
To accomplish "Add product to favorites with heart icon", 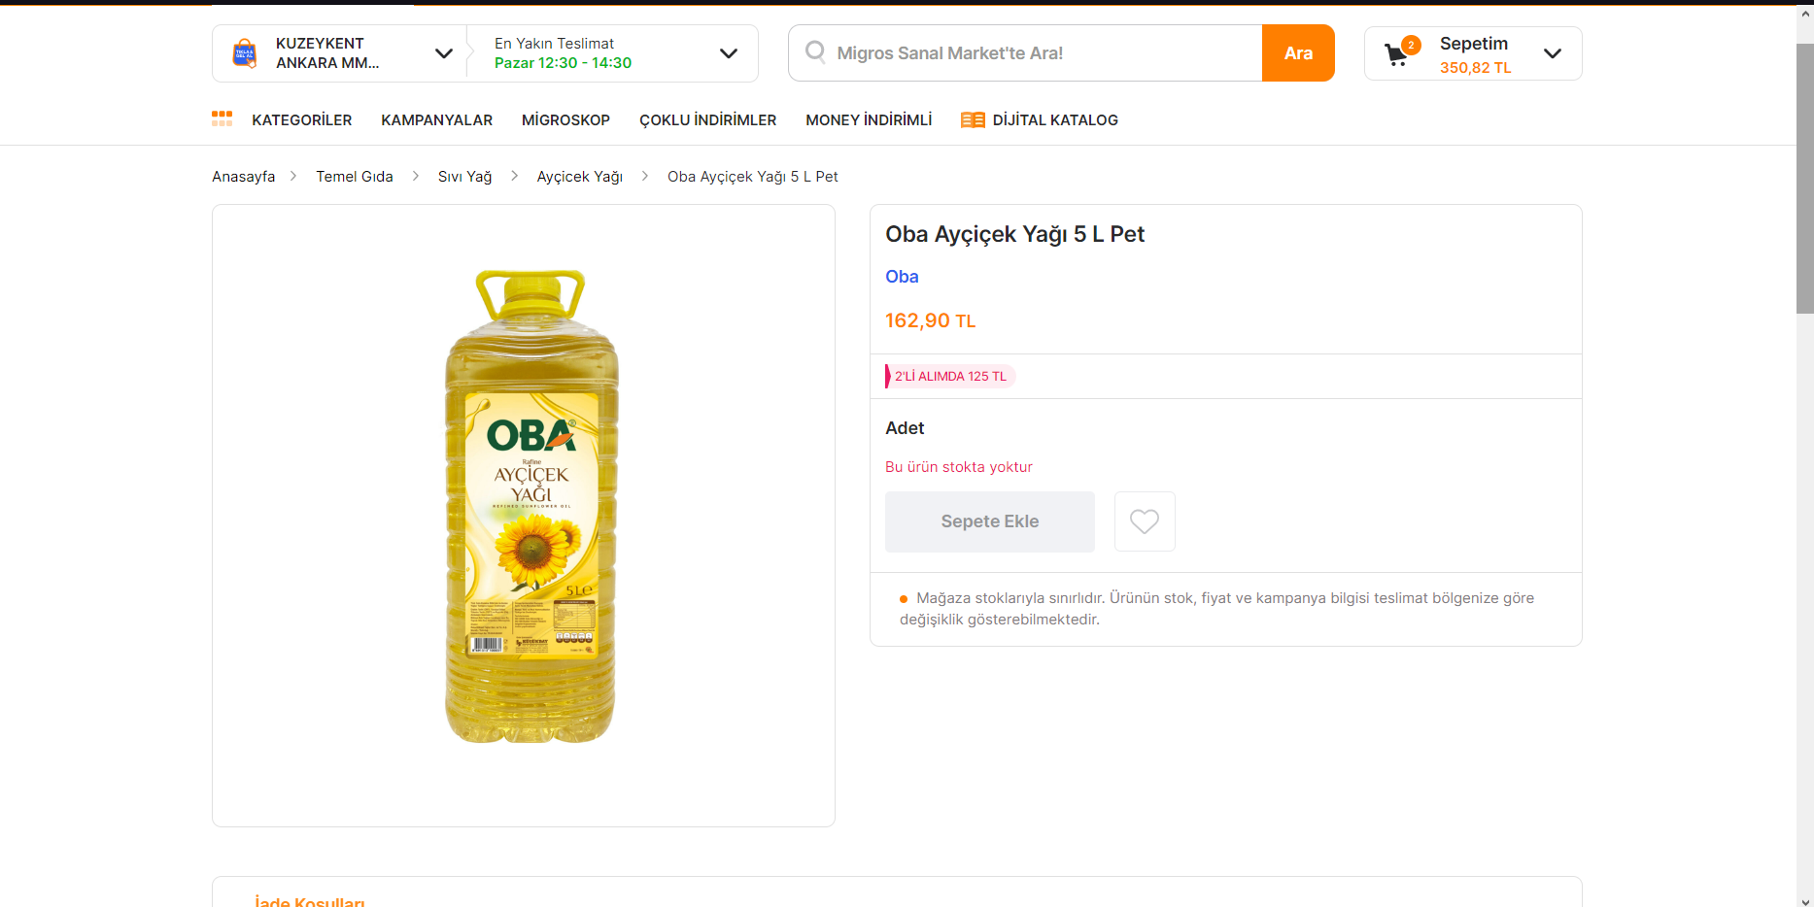I will click(1145, 521).
